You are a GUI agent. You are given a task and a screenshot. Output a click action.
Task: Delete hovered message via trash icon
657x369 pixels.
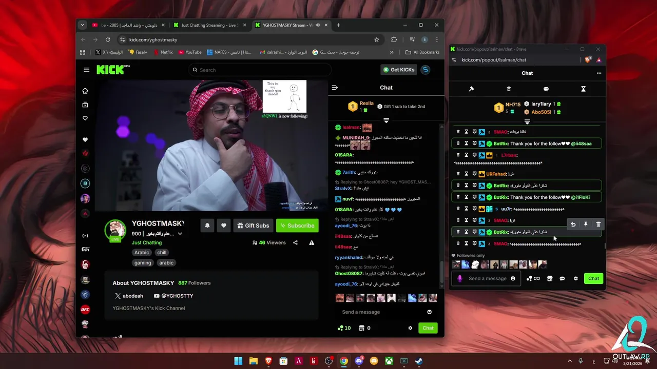click(x=598, y=224)
